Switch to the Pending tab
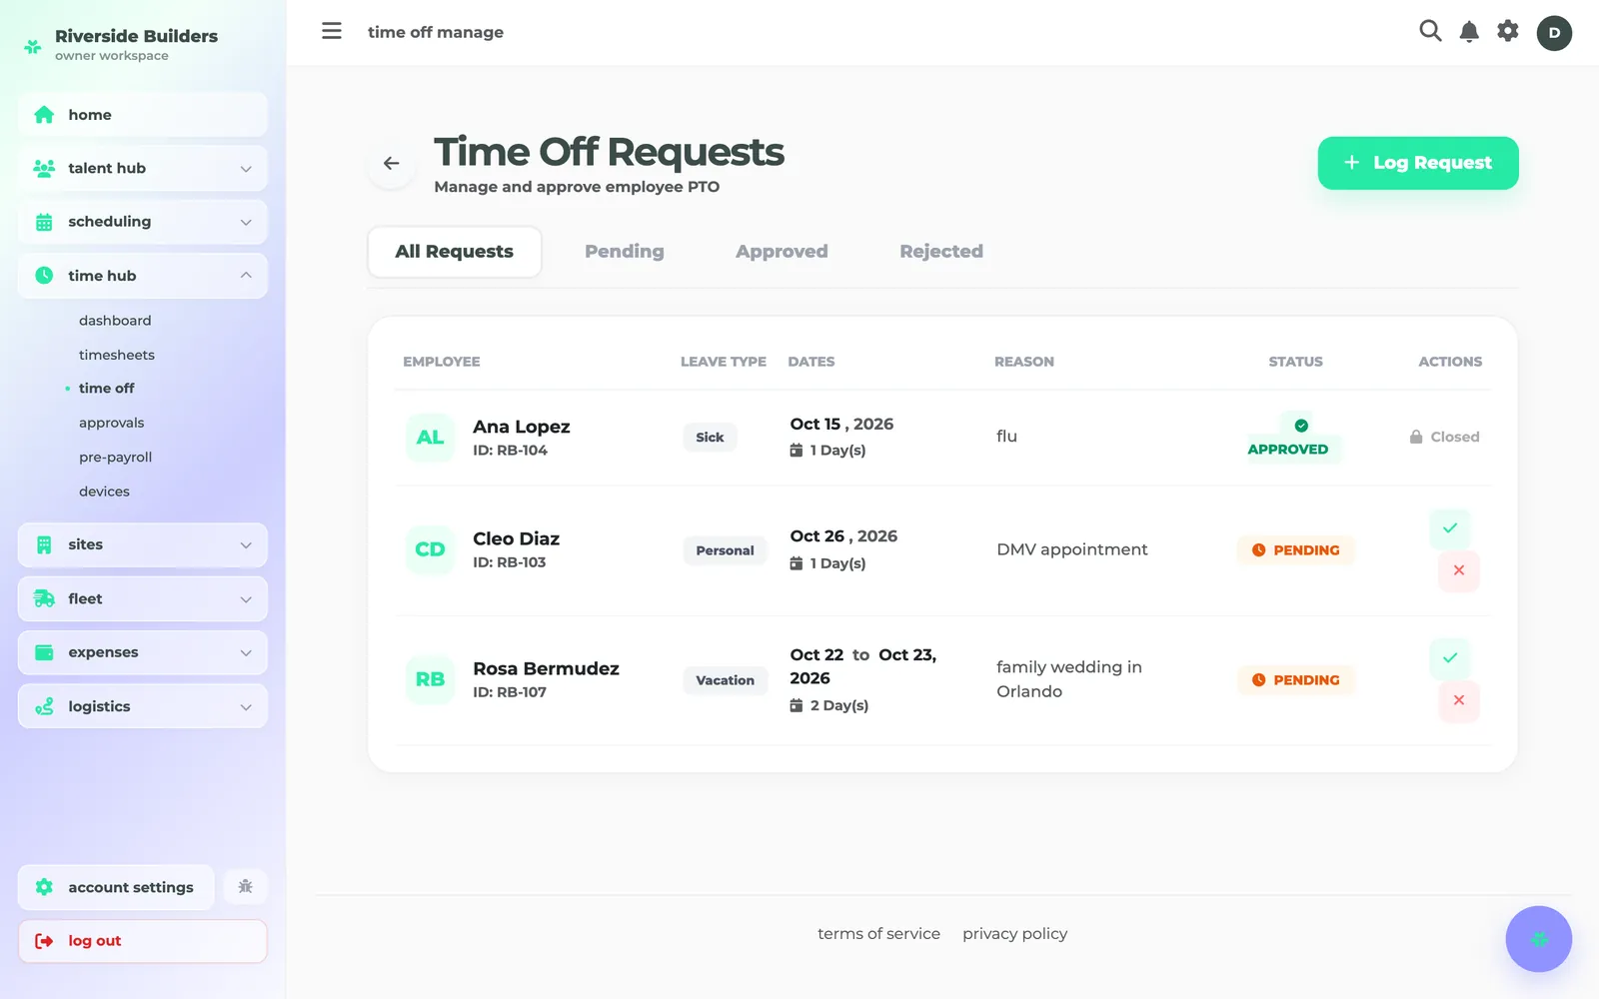1599x999 pixels. [x=625, y=252]
